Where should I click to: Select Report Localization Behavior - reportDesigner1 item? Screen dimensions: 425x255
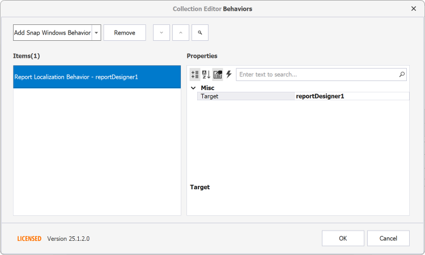[97, 76]
